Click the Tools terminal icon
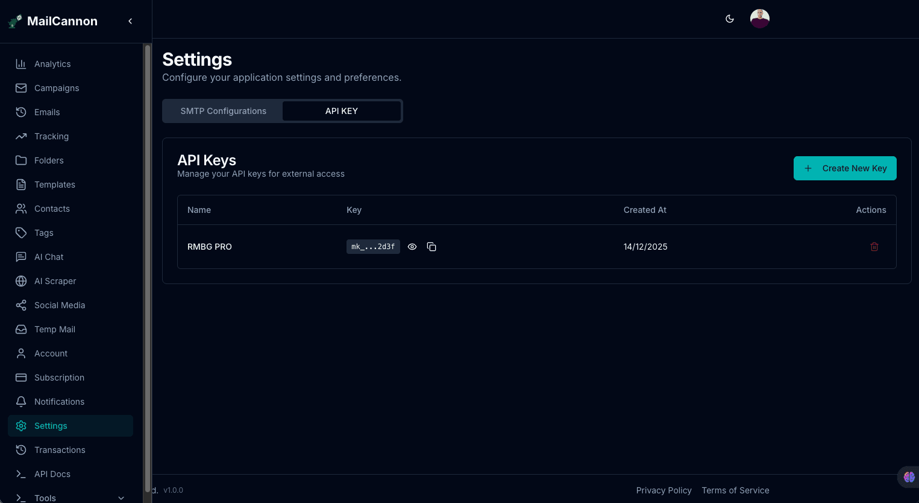The width and height of the screenshot is (919, 503). pos(21,498)
